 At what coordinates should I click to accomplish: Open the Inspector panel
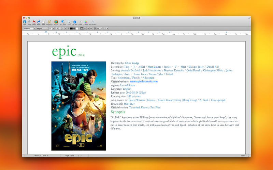(49, 22)
